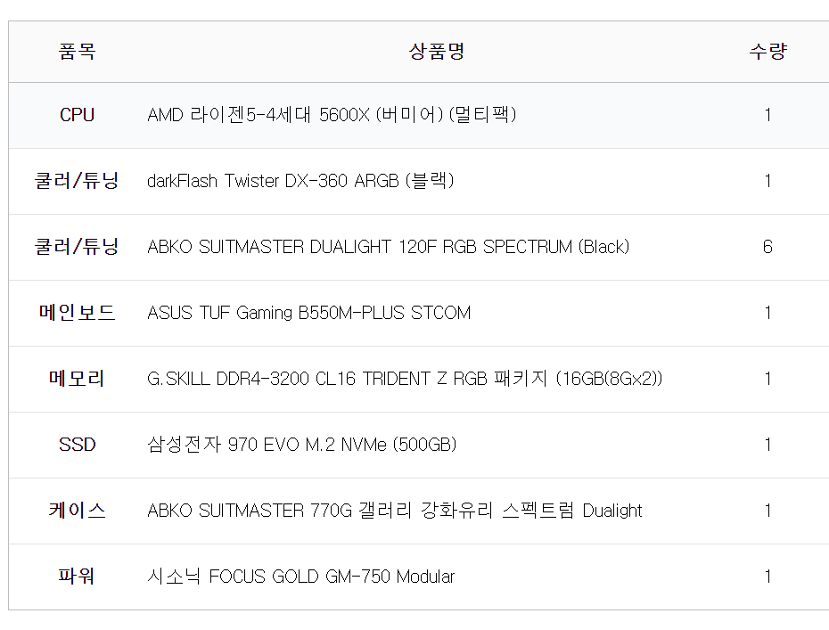The height and width of the screenshot is (630, 829).
Task: Select 쿨러/튜닝 label beside darkFlash Twister
Action: click(x=77, y=181)
